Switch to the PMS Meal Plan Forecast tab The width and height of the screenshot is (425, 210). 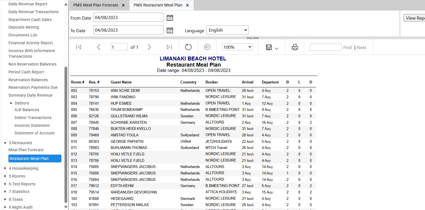coord(96,5)
